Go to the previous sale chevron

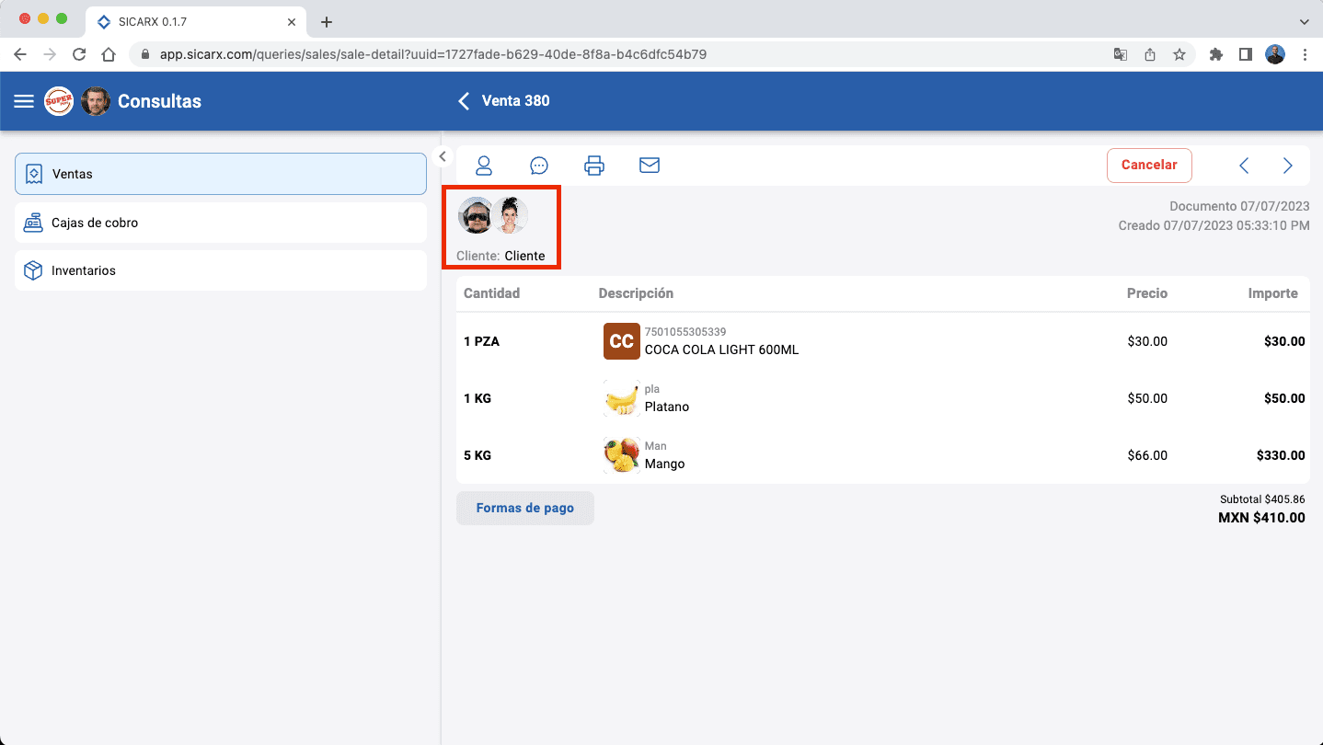click(x=1244, y=166)
